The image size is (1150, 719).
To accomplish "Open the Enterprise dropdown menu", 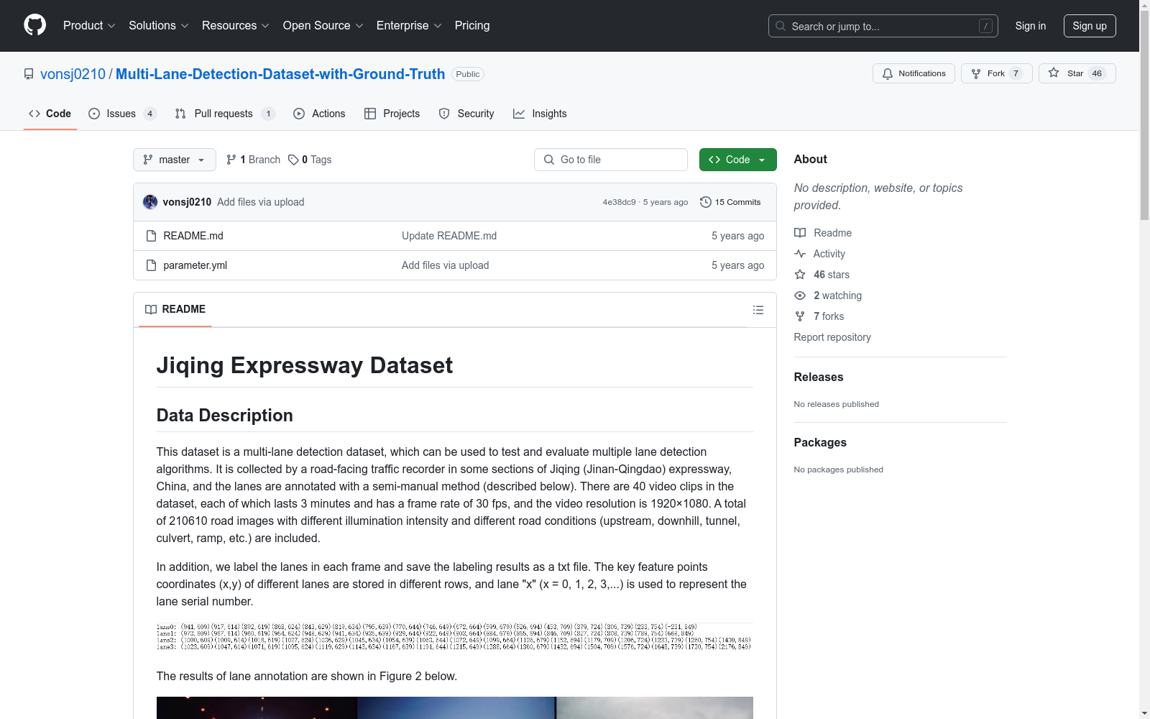I will coord(409,26).
